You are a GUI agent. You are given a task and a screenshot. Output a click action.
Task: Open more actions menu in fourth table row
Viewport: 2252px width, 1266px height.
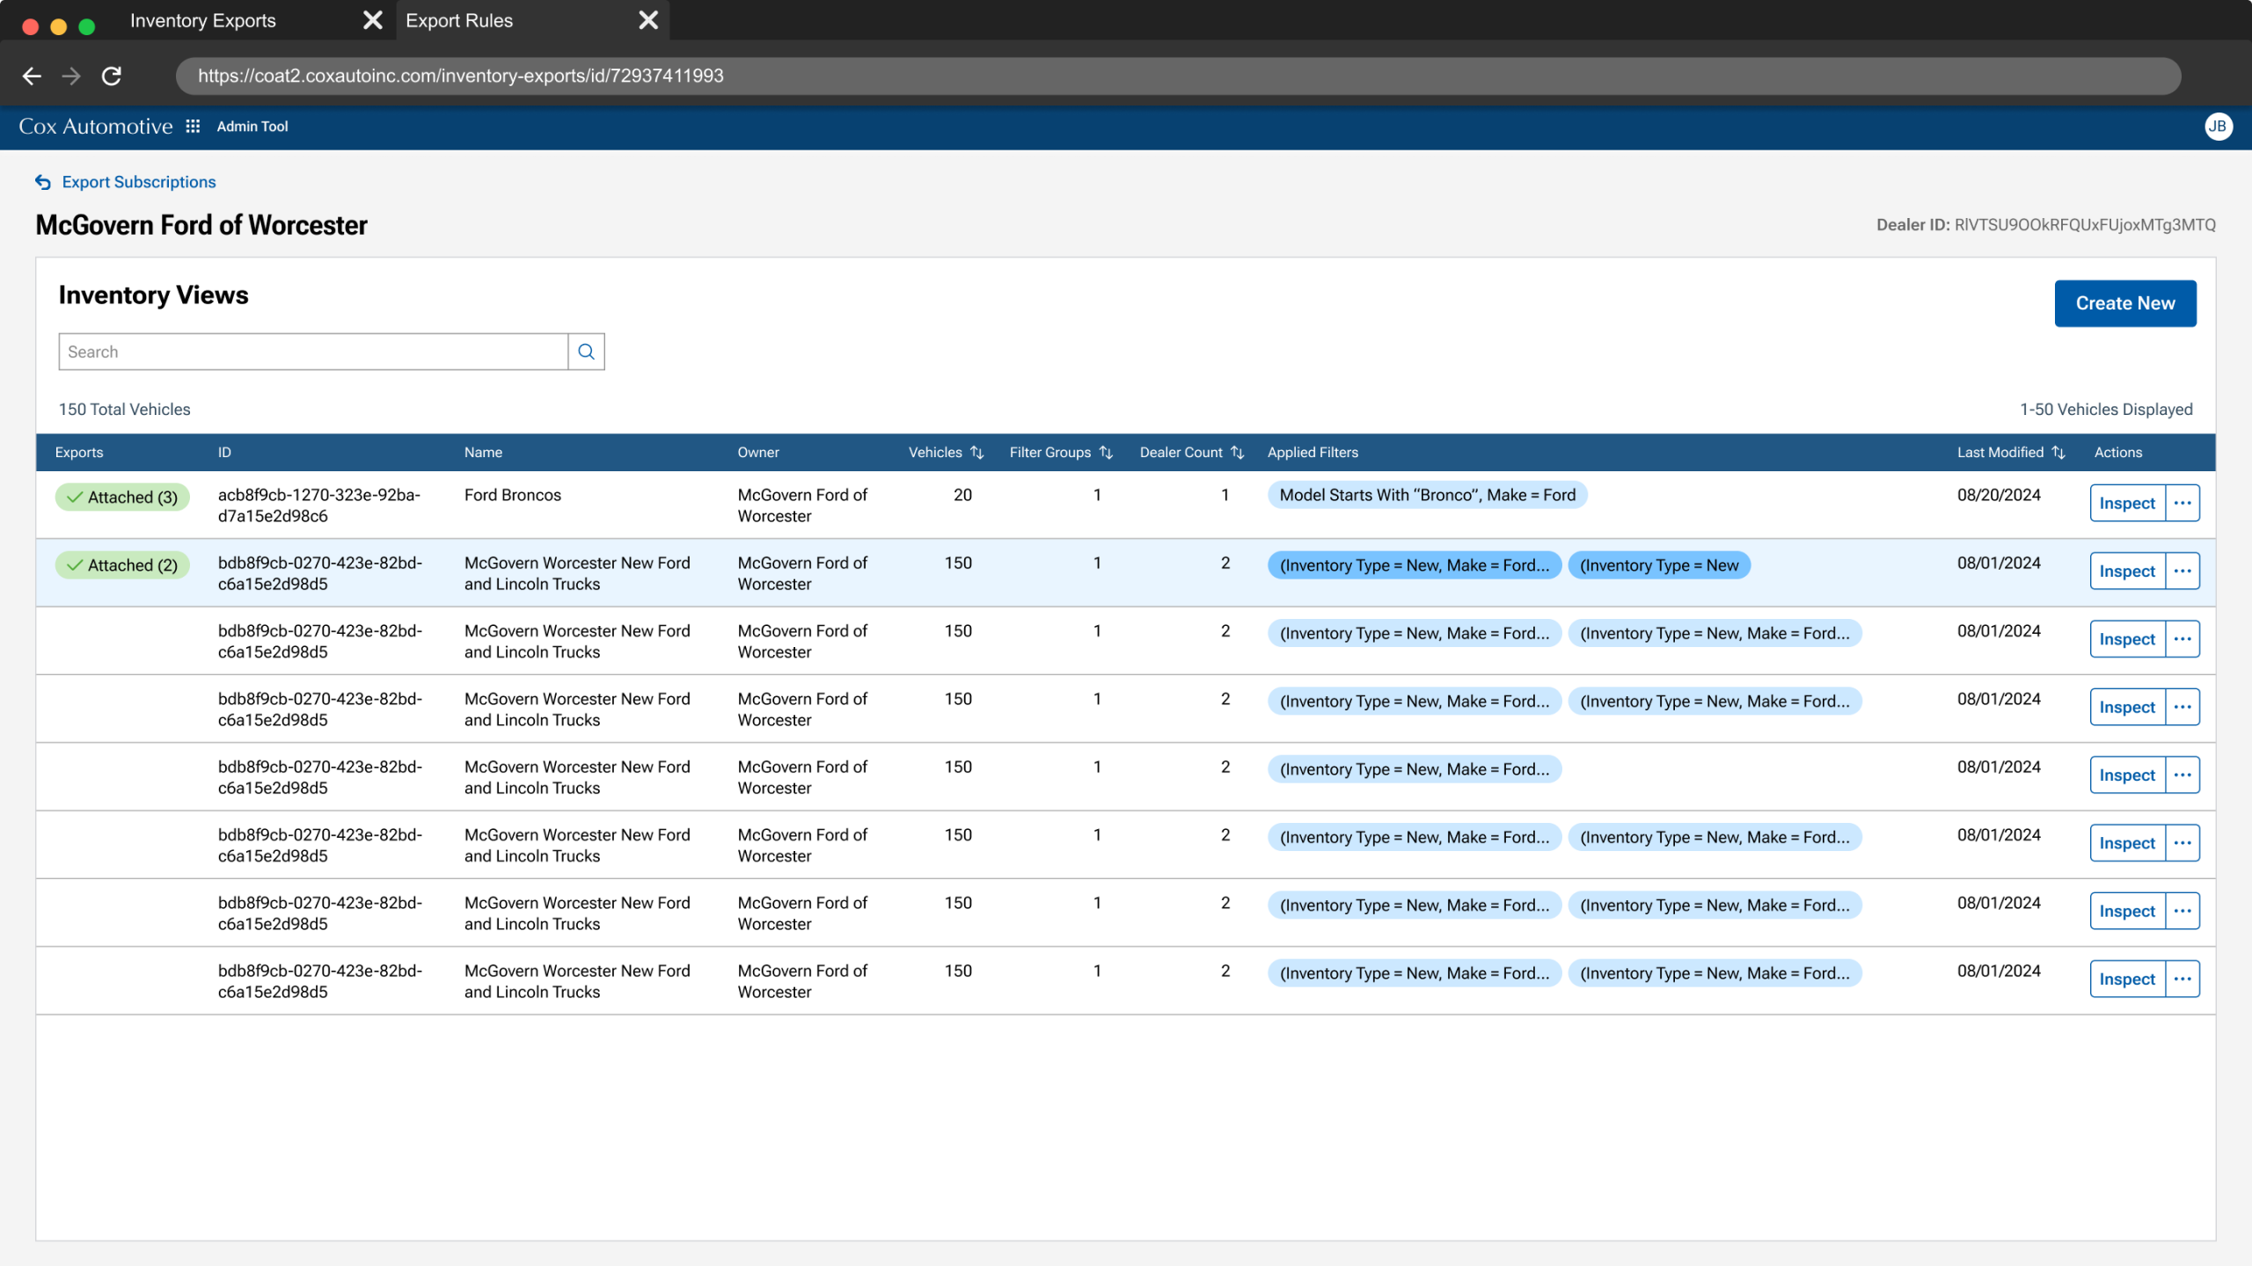(2183, 707)
